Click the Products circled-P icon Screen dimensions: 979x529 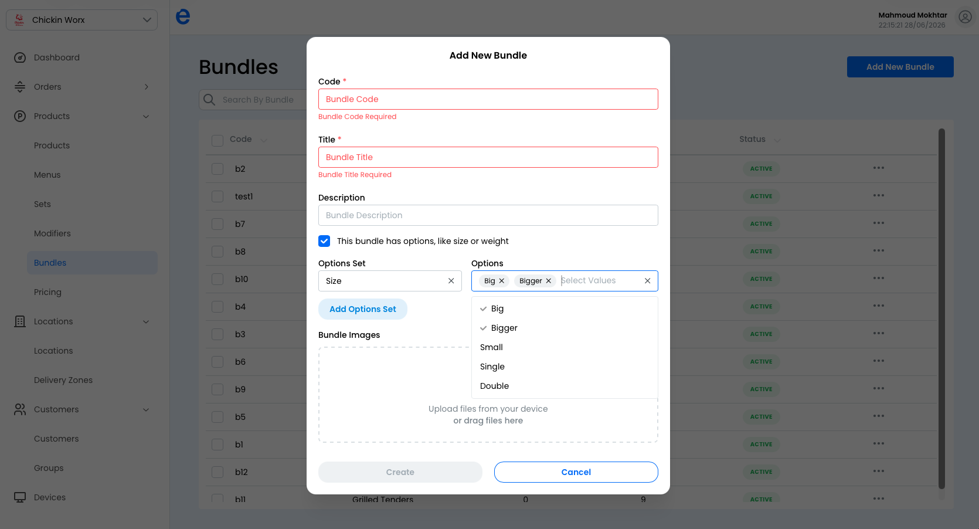coord(20,116)
